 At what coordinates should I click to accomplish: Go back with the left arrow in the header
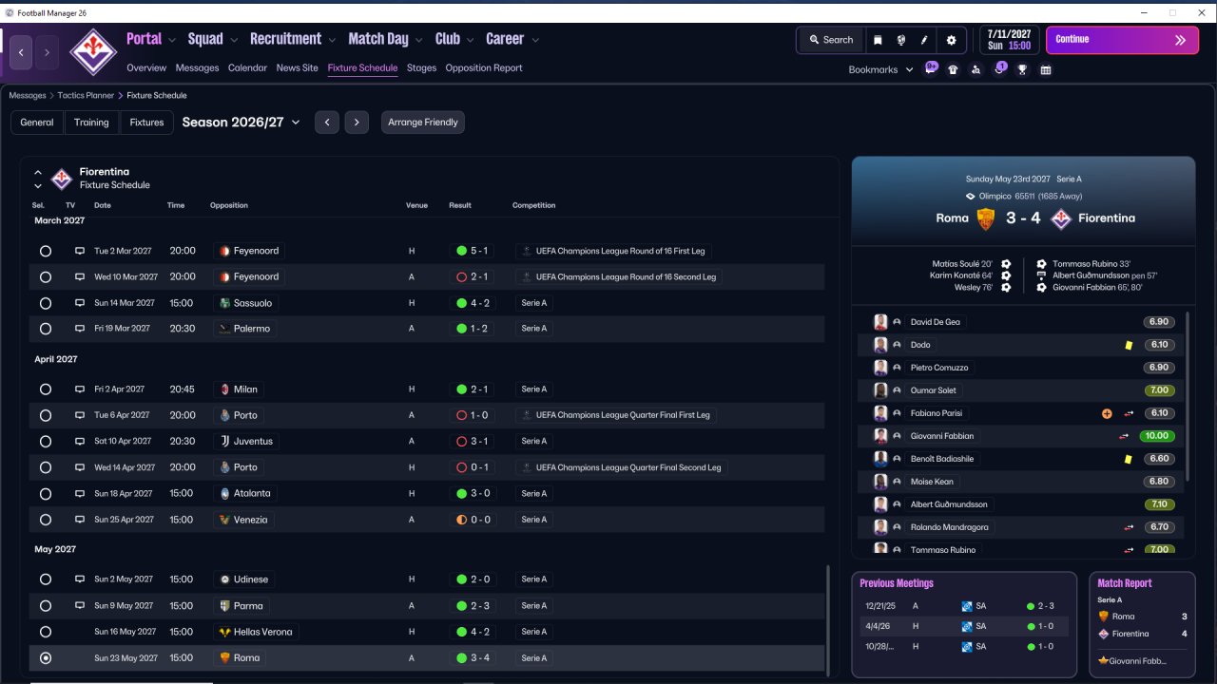[x=22, y=52]
